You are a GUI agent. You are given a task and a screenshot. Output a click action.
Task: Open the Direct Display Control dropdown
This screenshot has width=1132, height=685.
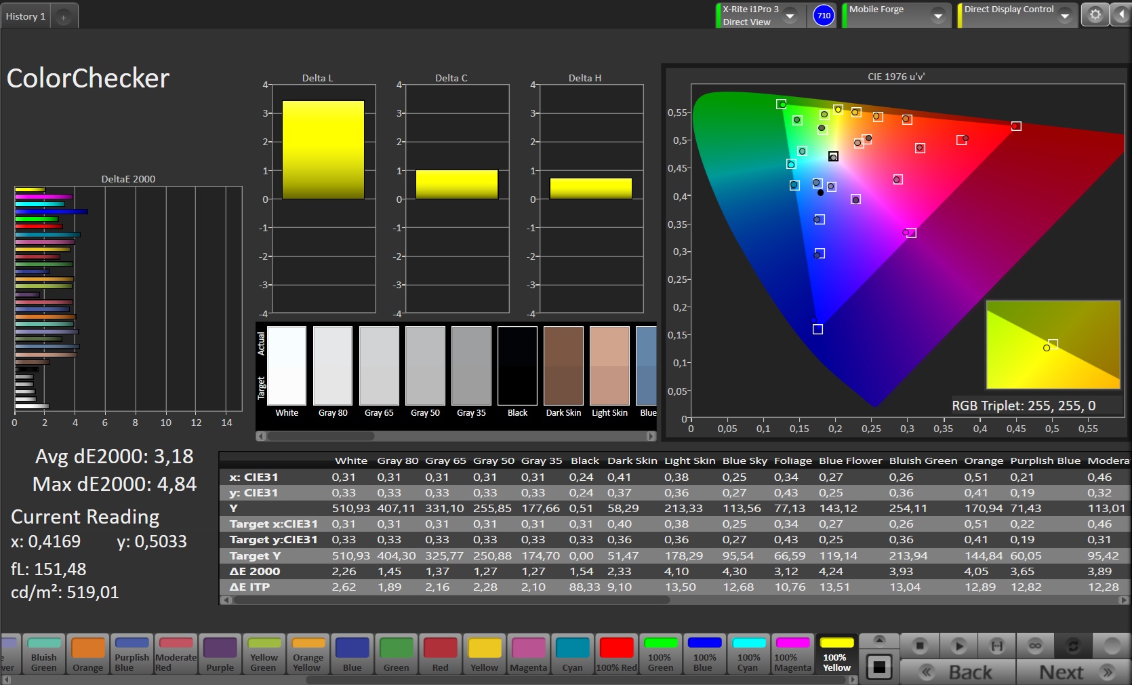point(1065,16)
